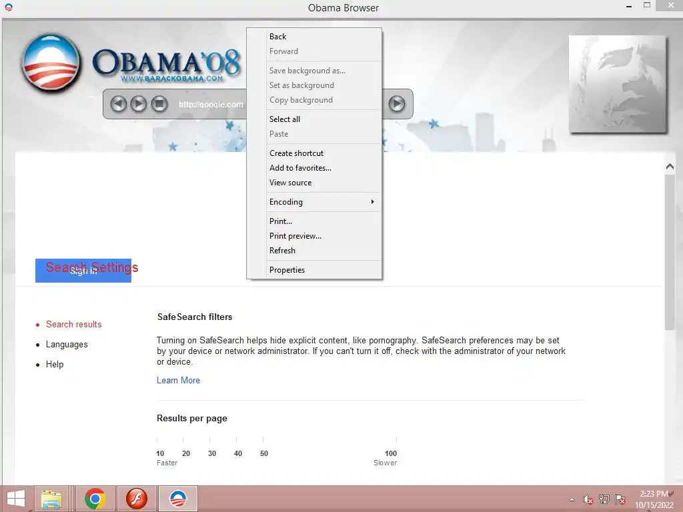The height and width of the screenshot is (512, 683).
Task: Click the network tray icon
Action: [x=604, y=499]
